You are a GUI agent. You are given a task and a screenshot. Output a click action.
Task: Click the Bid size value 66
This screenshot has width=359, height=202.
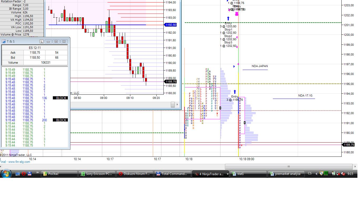pos(57,58)
